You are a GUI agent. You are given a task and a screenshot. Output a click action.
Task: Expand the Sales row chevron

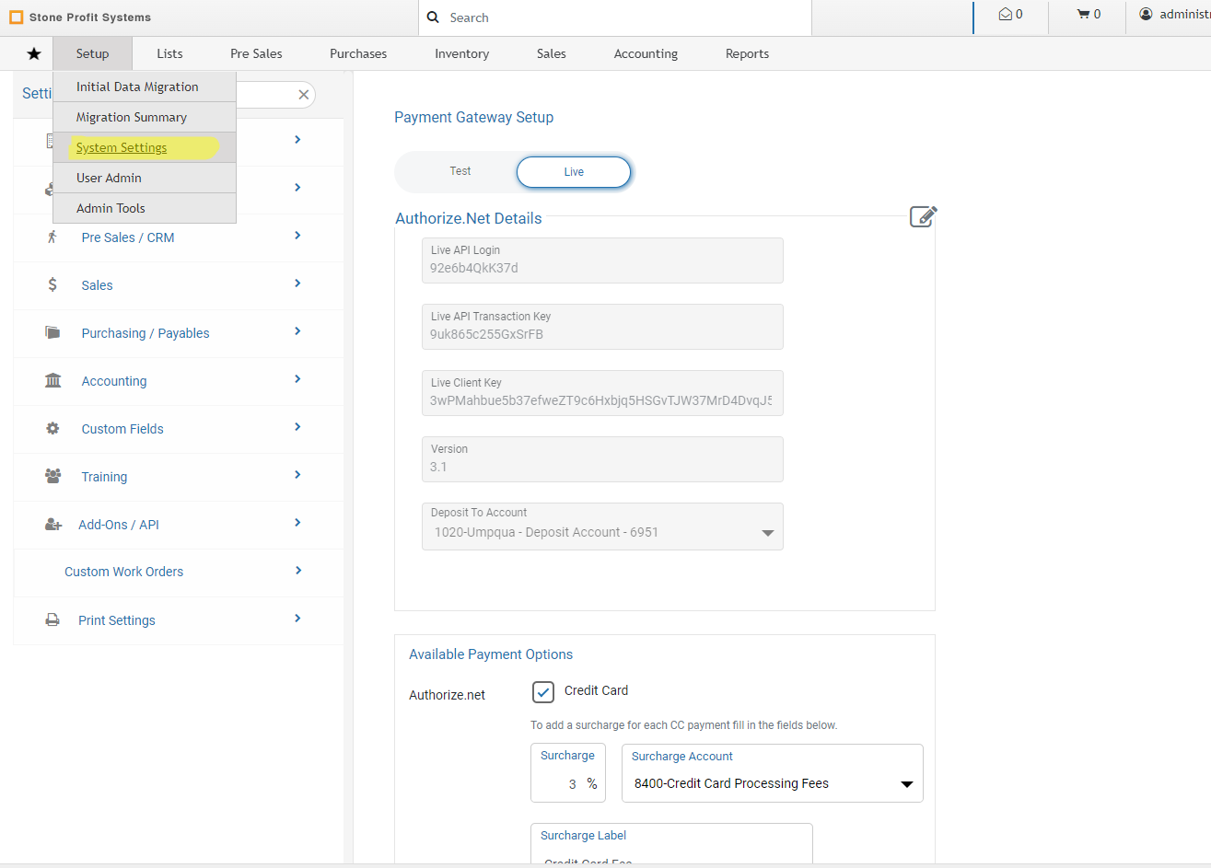297,284
